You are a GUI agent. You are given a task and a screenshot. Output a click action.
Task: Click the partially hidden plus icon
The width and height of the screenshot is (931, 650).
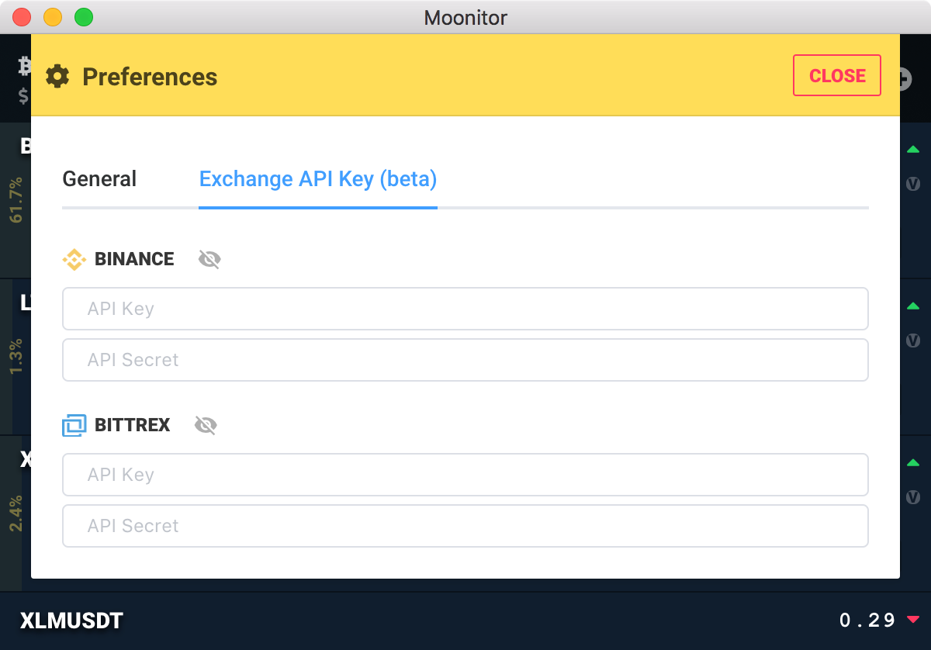905,78
